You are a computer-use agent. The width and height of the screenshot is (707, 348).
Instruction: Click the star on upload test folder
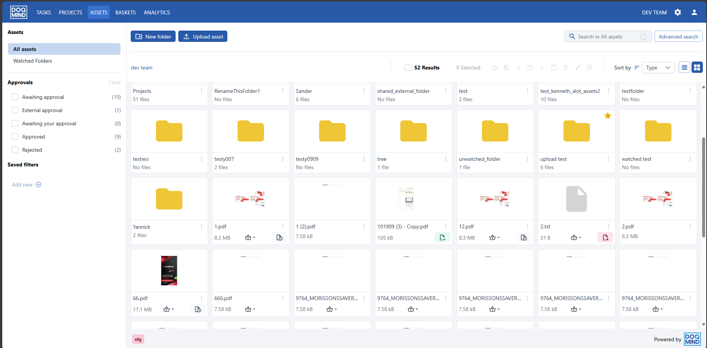pos(607,116)
